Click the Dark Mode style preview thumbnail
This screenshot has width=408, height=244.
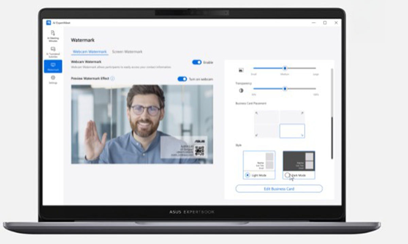coord(299,161)
